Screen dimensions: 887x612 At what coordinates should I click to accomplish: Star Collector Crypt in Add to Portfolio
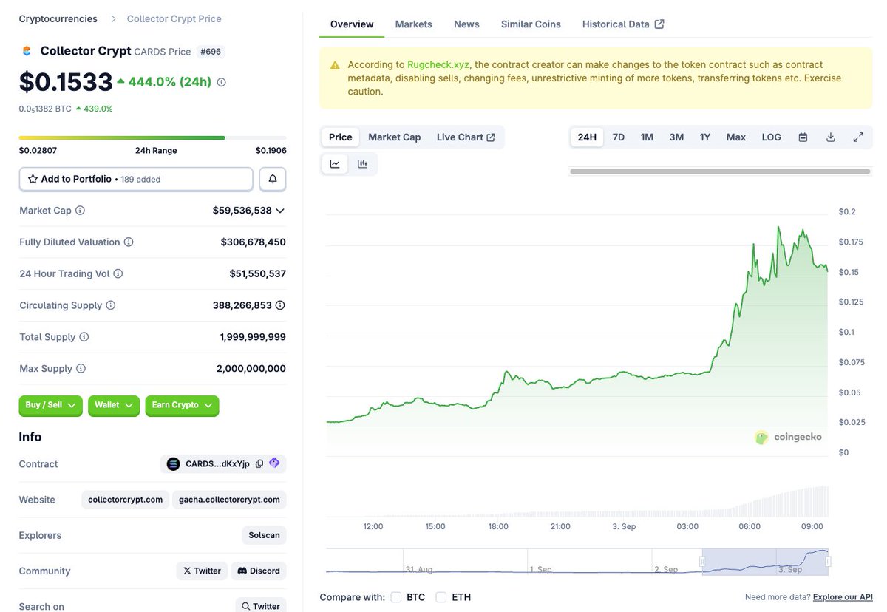tap(32, 178)
